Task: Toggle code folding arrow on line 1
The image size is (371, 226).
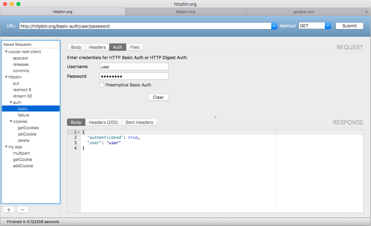Action: point(79,132)
